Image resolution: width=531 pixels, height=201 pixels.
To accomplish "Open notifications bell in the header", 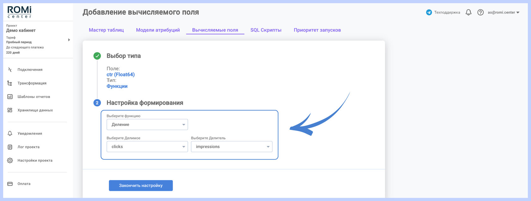I will pyautogui.click(x=469, y=12).
